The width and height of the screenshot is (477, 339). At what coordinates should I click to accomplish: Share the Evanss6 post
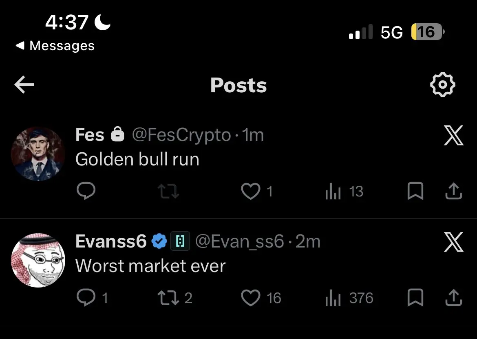(453, 298)
